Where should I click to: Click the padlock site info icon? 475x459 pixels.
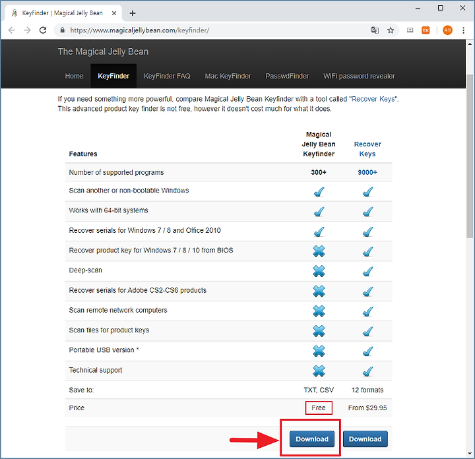point(63,30)
